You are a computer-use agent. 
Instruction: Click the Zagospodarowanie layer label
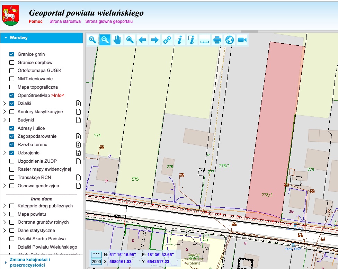tap(37, 136)
